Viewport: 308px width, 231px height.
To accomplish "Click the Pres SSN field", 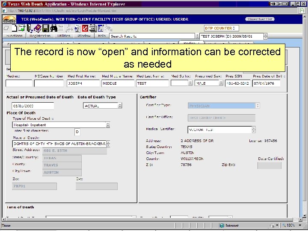I will click(238, 83).
